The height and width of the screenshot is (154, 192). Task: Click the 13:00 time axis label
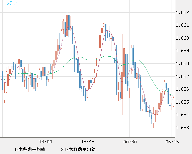click(45, 142)
